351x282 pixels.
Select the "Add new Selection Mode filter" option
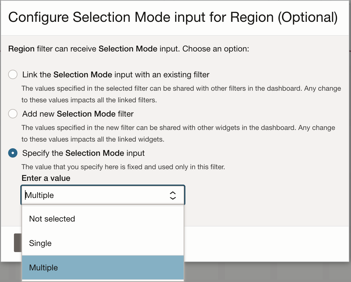13,114
